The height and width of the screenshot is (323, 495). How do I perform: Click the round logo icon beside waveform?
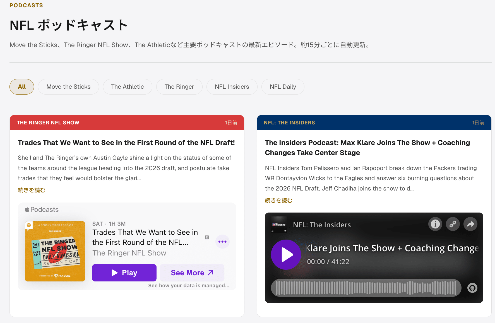[x=472, y=288]
